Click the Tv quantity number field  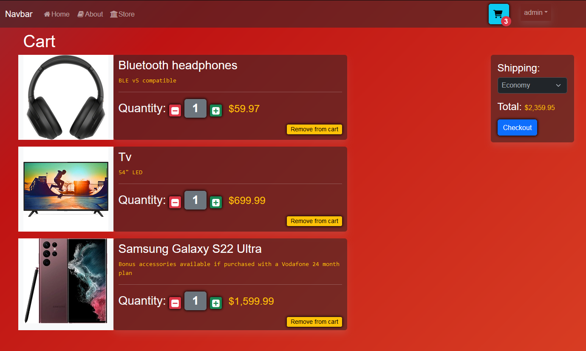(195, 200)
